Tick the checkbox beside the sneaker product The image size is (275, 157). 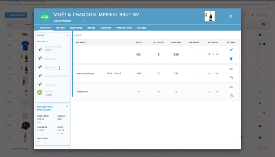pos(9,34)
